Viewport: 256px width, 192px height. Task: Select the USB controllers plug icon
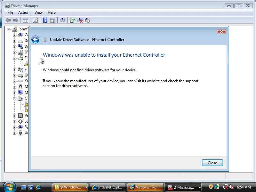pyautogui.click(x=20, y=133)
